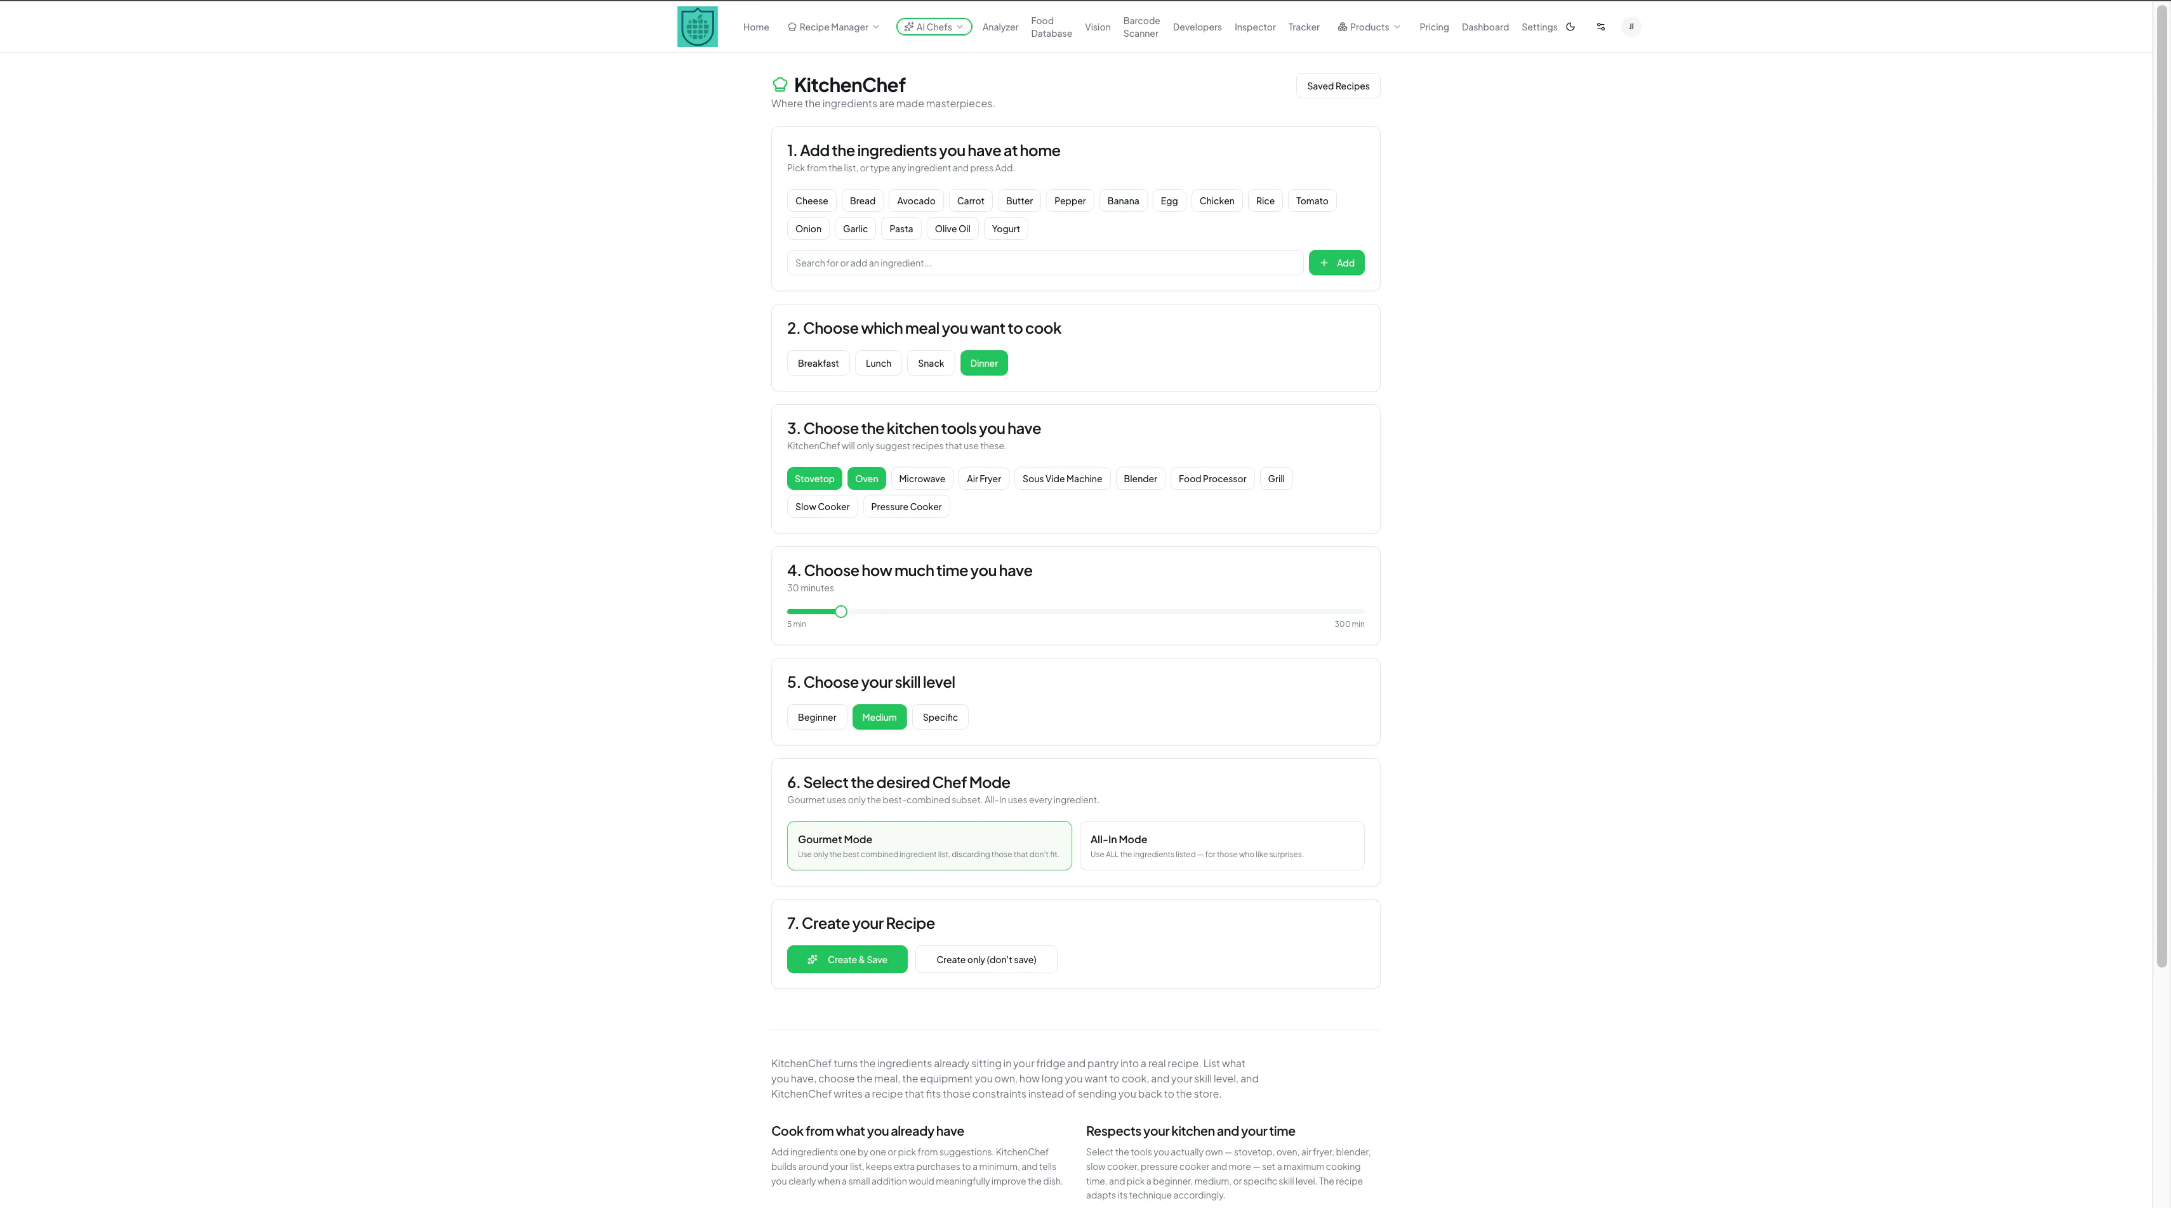Select the Cheese ingredient chip
The image size is (2171, 1208).
(x=811, y=200)
